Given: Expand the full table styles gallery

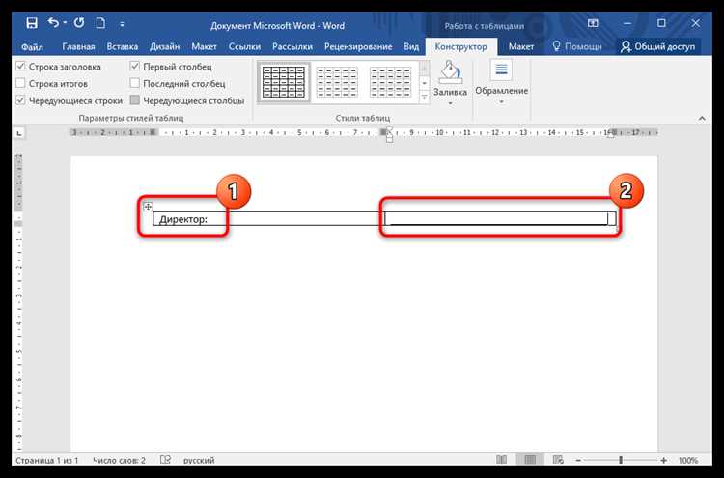Looking at the screenshot, I should 424,98.
